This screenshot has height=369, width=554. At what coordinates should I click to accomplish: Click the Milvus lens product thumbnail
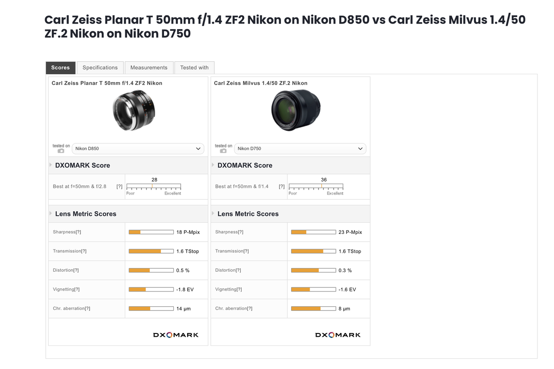pos(296,110)
